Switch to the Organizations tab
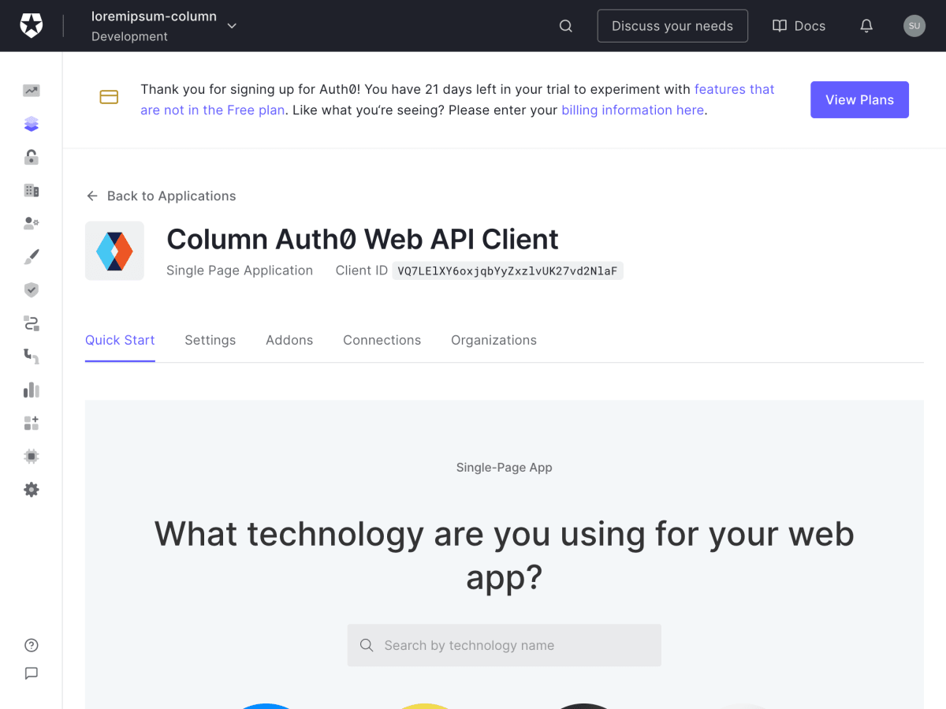946x709 pixels. [493, 340]
